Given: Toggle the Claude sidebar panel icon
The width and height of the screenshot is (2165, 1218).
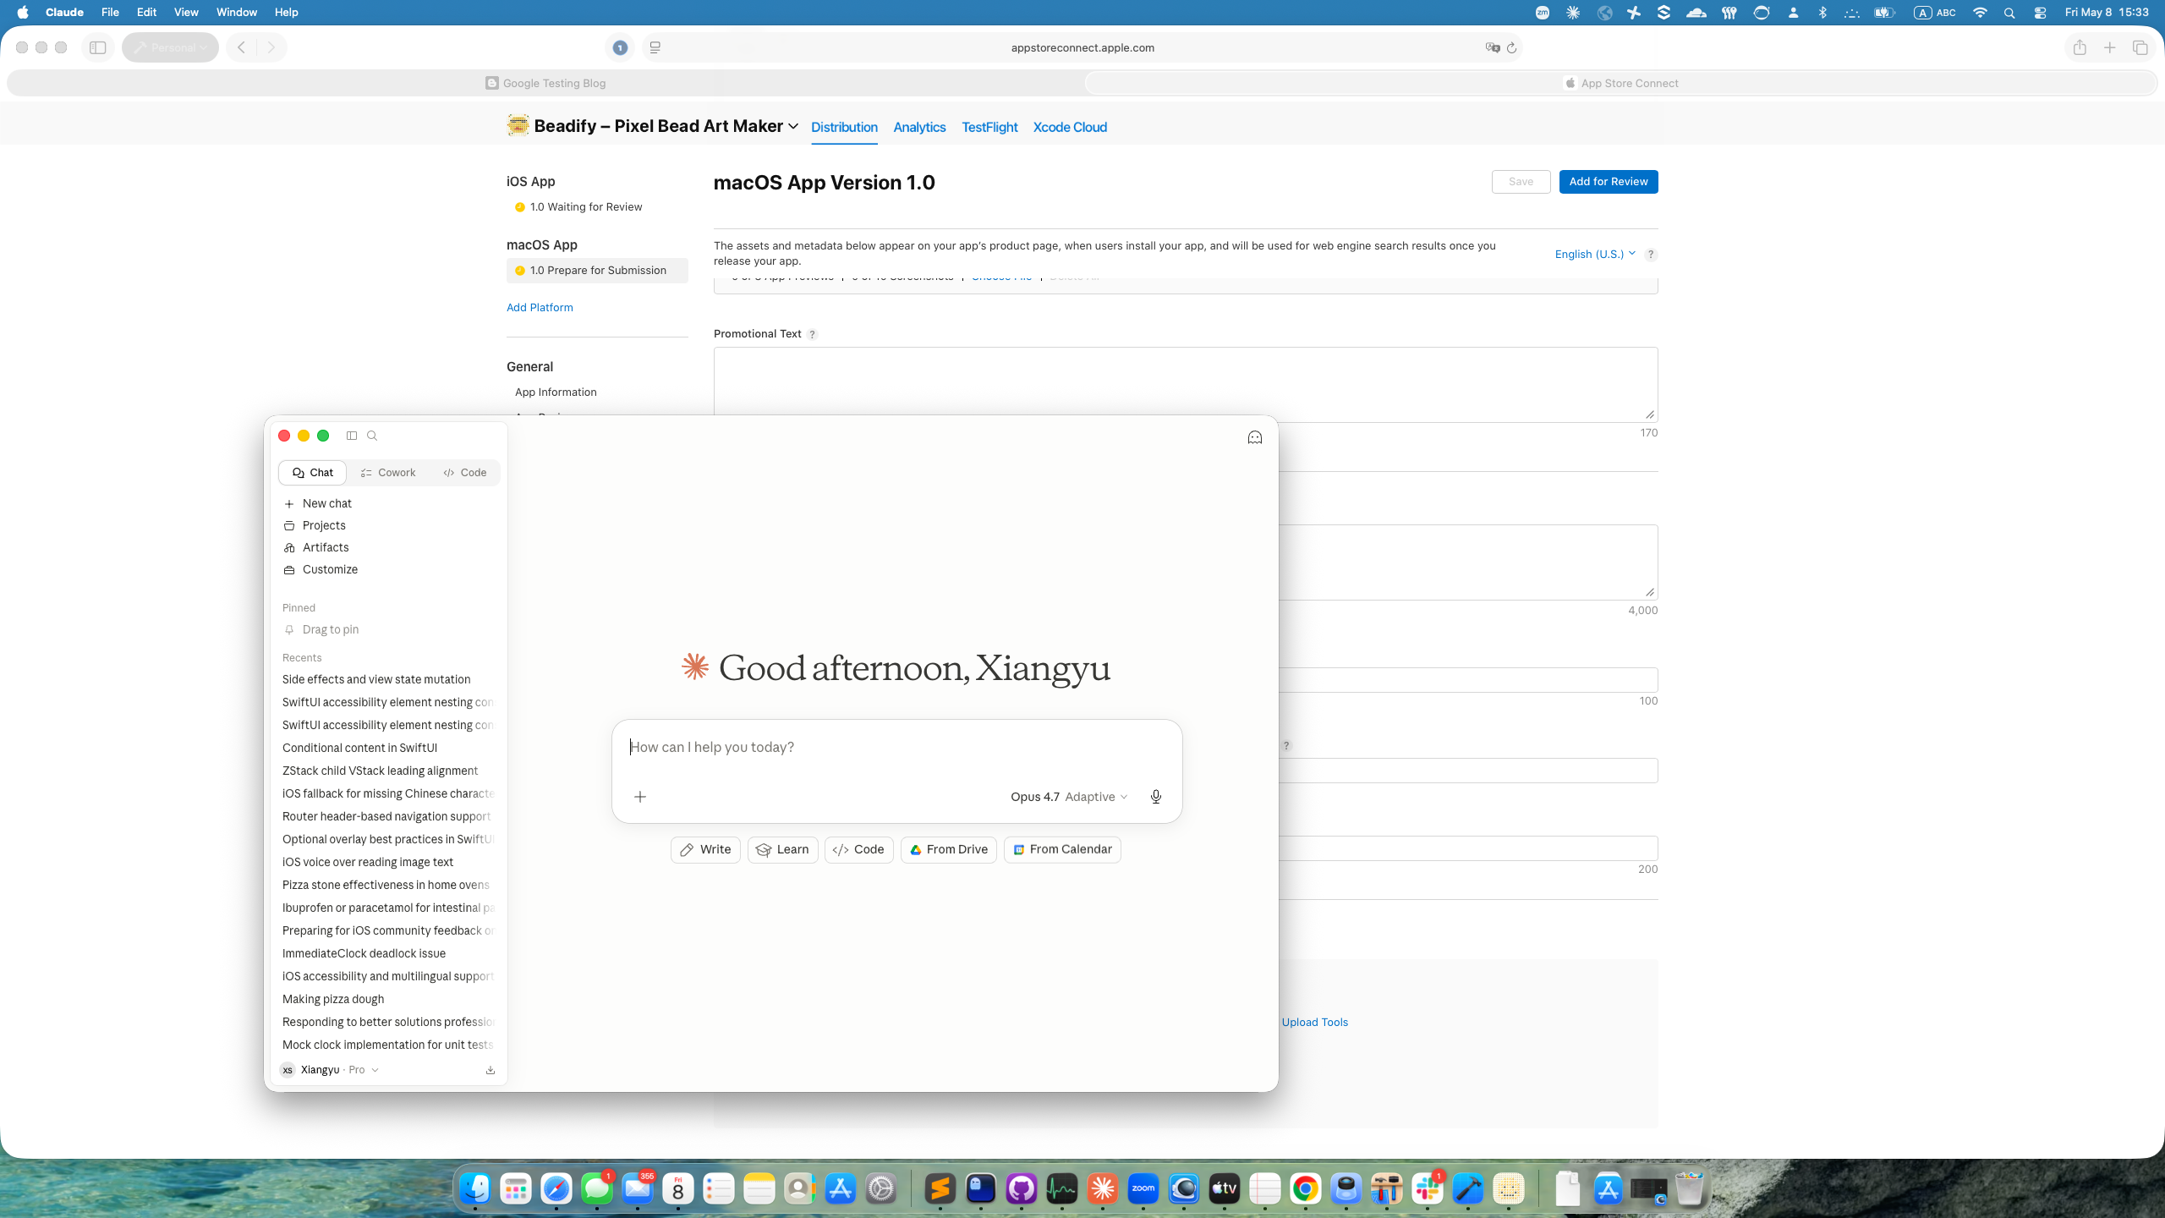Looking at the screenshot, I should click(352, 436).
